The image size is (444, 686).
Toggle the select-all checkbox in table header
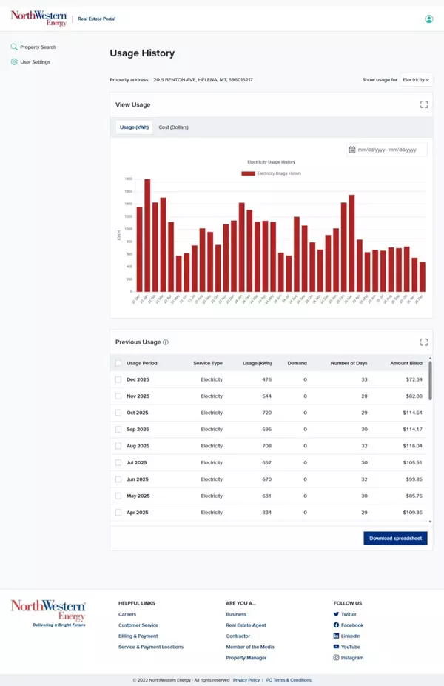[x=118, y=363]
